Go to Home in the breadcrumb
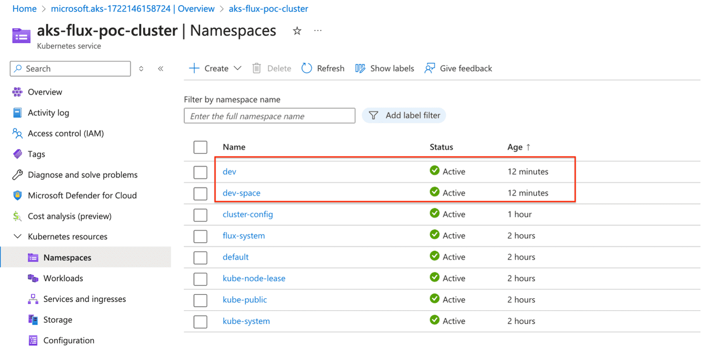 coord(24,9)
